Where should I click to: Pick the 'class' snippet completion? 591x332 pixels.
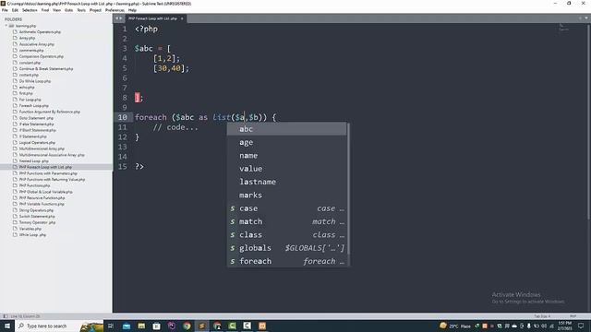[x=287, y=234]
